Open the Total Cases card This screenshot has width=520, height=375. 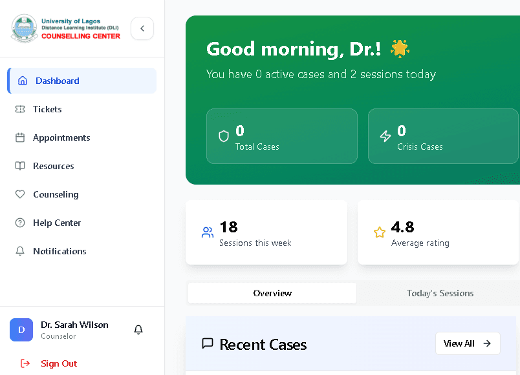[282, 136]
